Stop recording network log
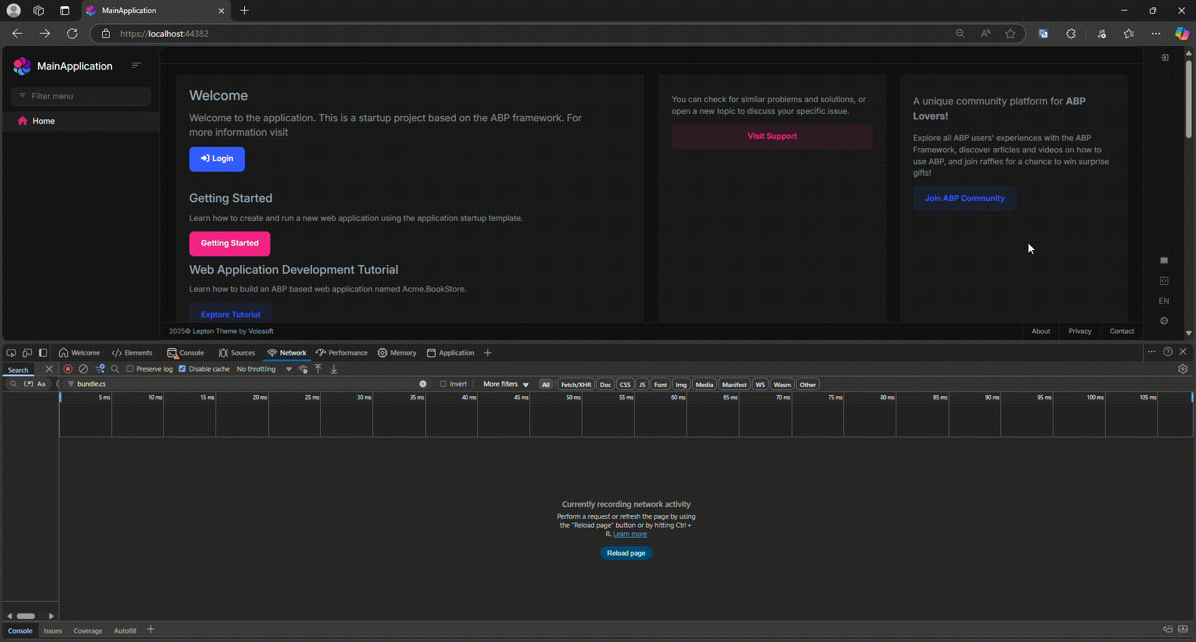The width and height of the screenshot is (1196, 642). 68,369
